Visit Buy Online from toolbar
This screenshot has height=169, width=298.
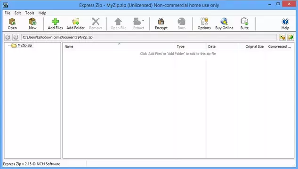point(224,23)
